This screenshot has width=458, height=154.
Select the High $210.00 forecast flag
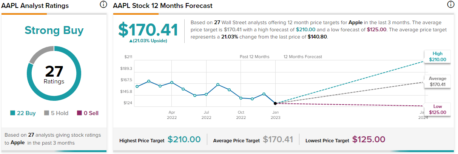tap(438, 57)
